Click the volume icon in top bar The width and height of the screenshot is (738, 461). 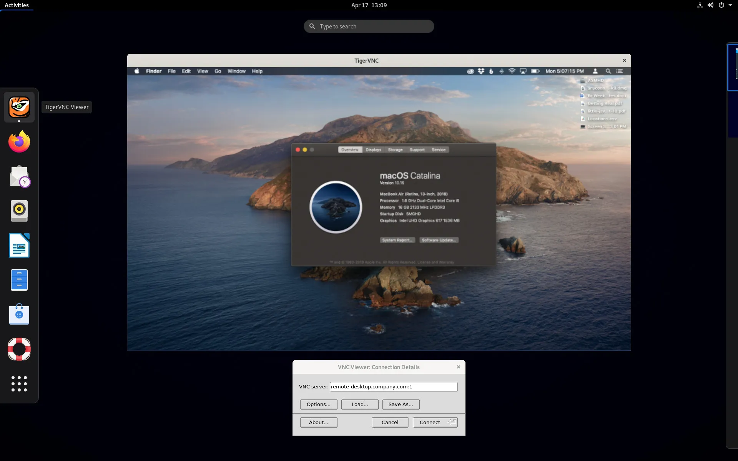710,5
